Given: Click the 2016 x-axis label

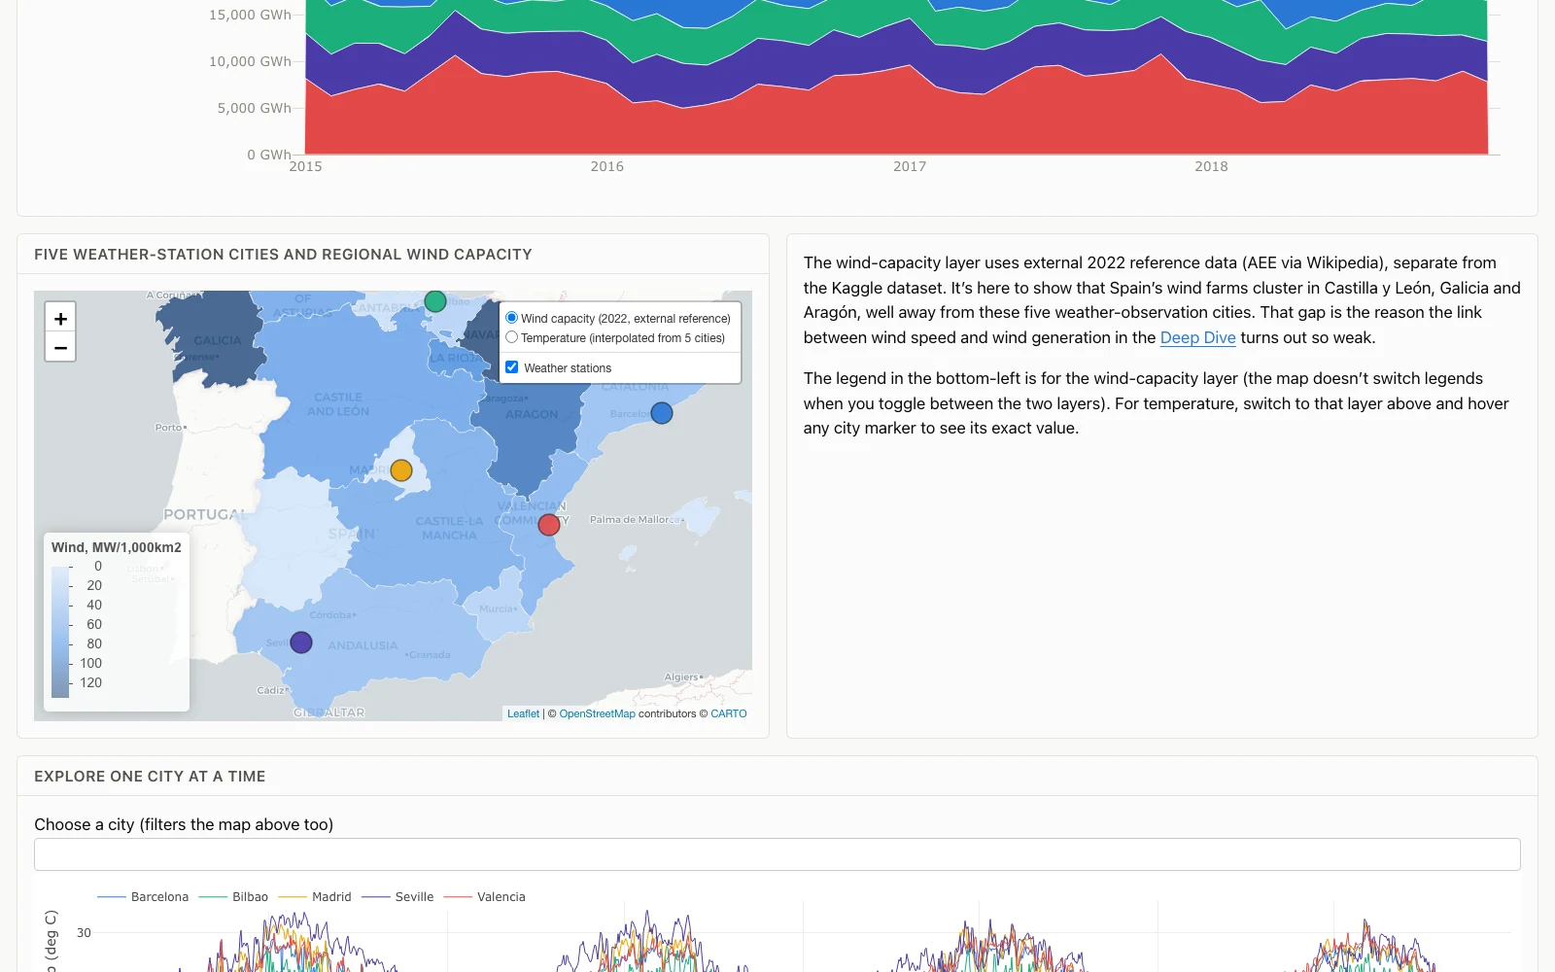Looking at the screenshot, I should click(607, 166).
